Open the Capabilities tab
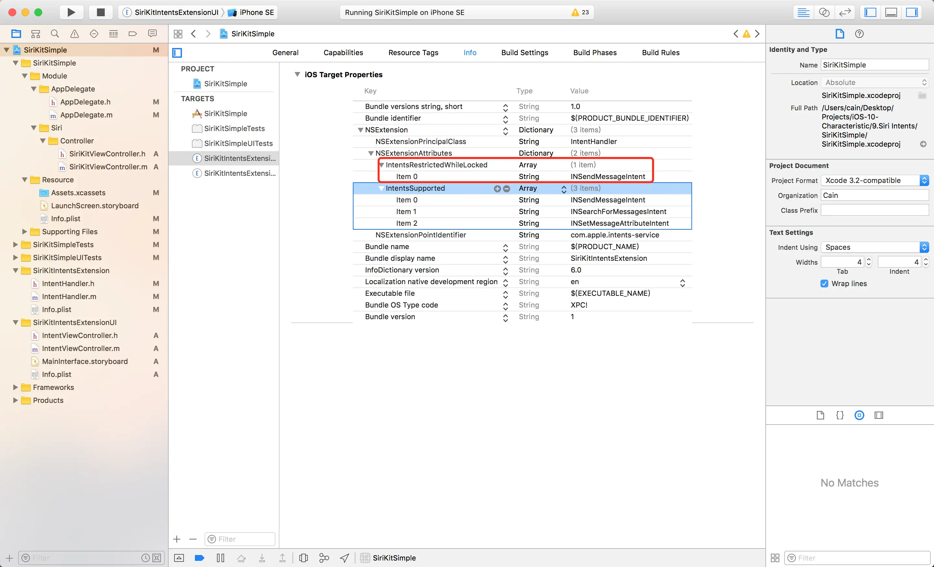The height and width of the screenshot is (567, 934). pyautogui.click(x=343, y=53)
